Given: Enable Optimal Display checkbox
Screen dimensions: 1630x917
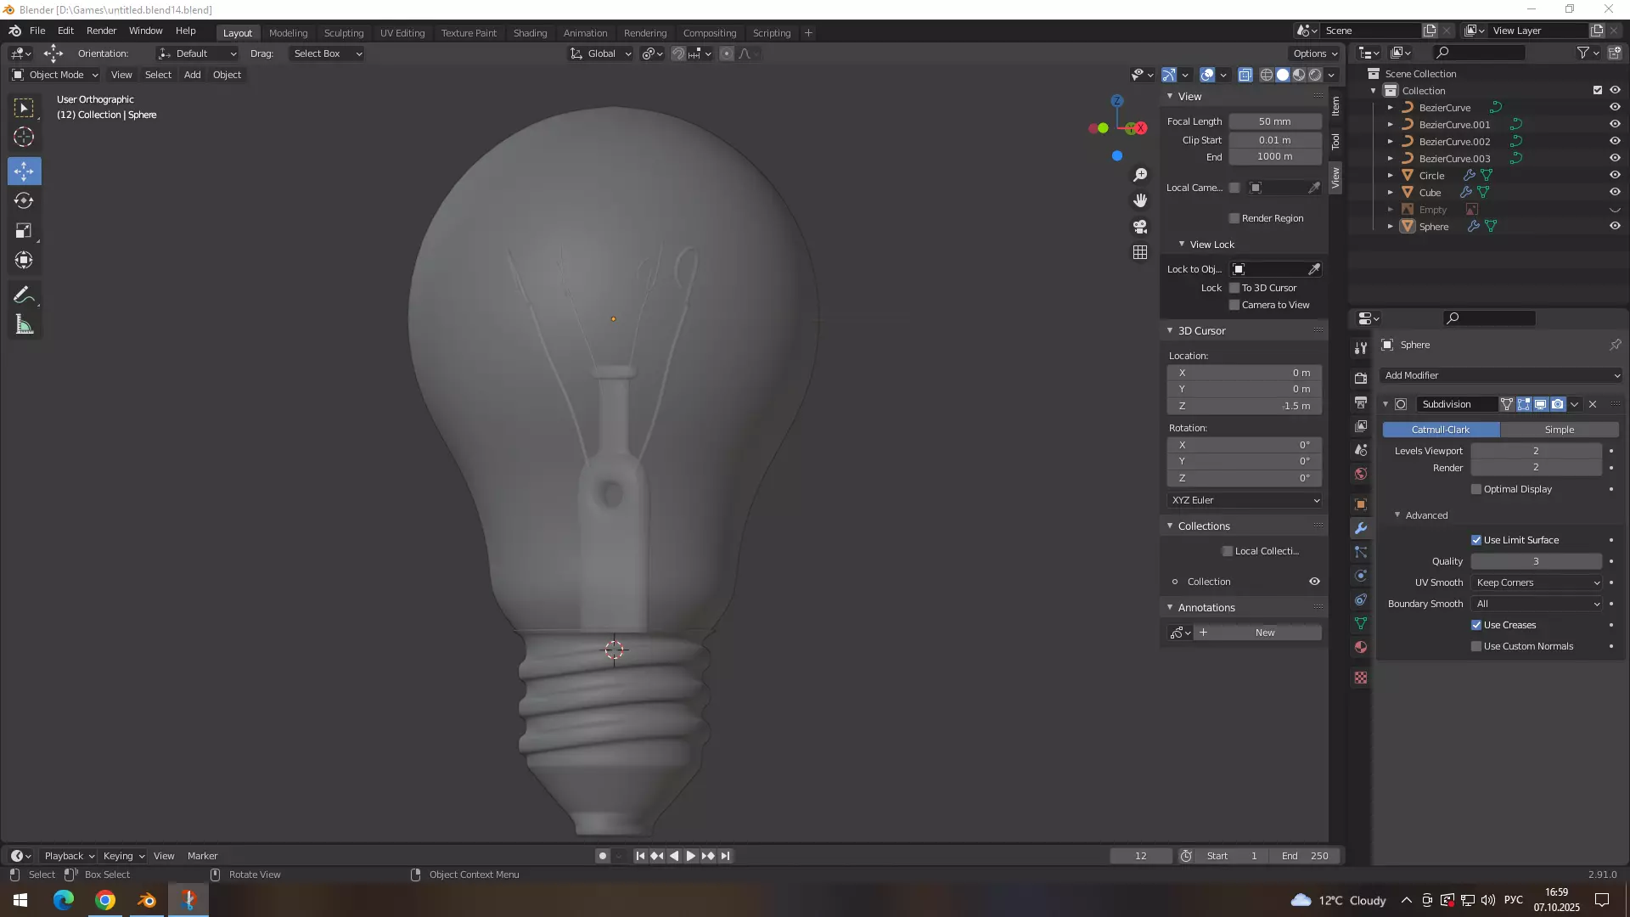Looking at the screenshot, I should [1476, 490].
